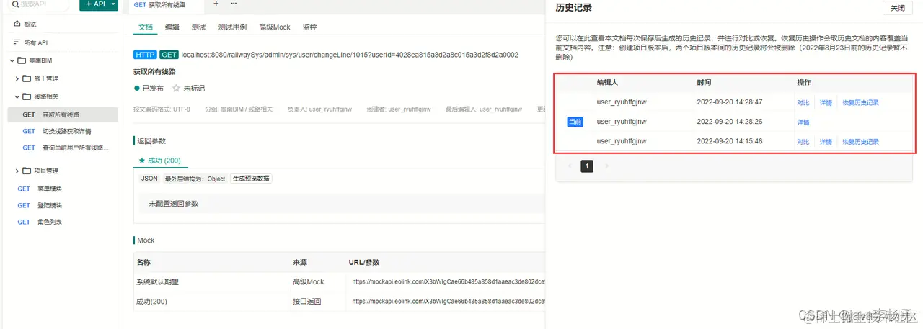Click the timestamp 2022-09-20 14:28:47

730,102
